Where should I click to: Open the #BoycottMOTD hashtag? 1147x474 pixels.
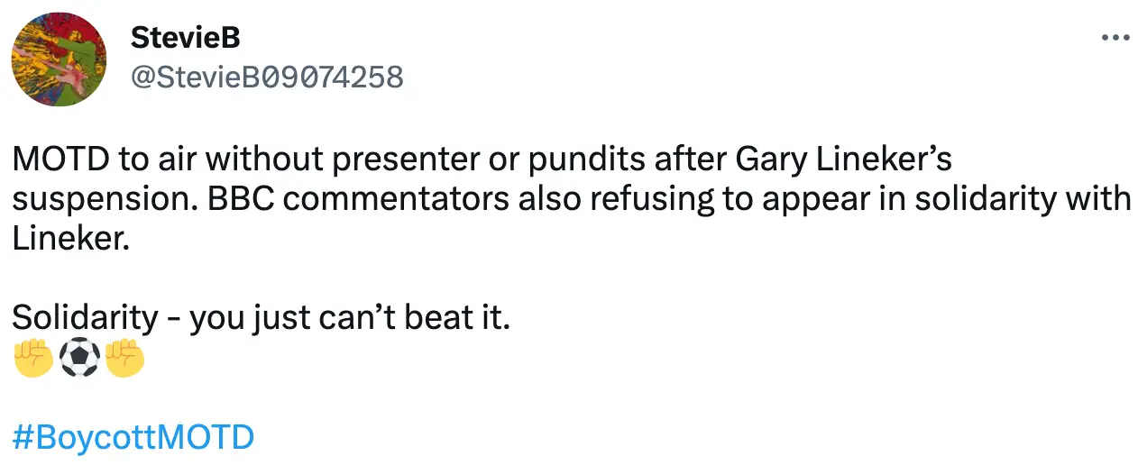coord(133,438)
